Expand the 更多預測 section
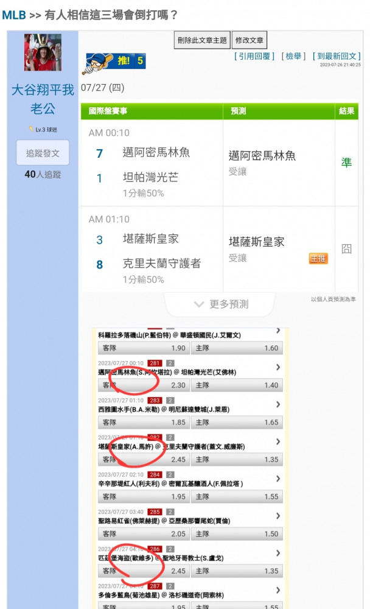The image size is (370, 609). click(220, 304)
